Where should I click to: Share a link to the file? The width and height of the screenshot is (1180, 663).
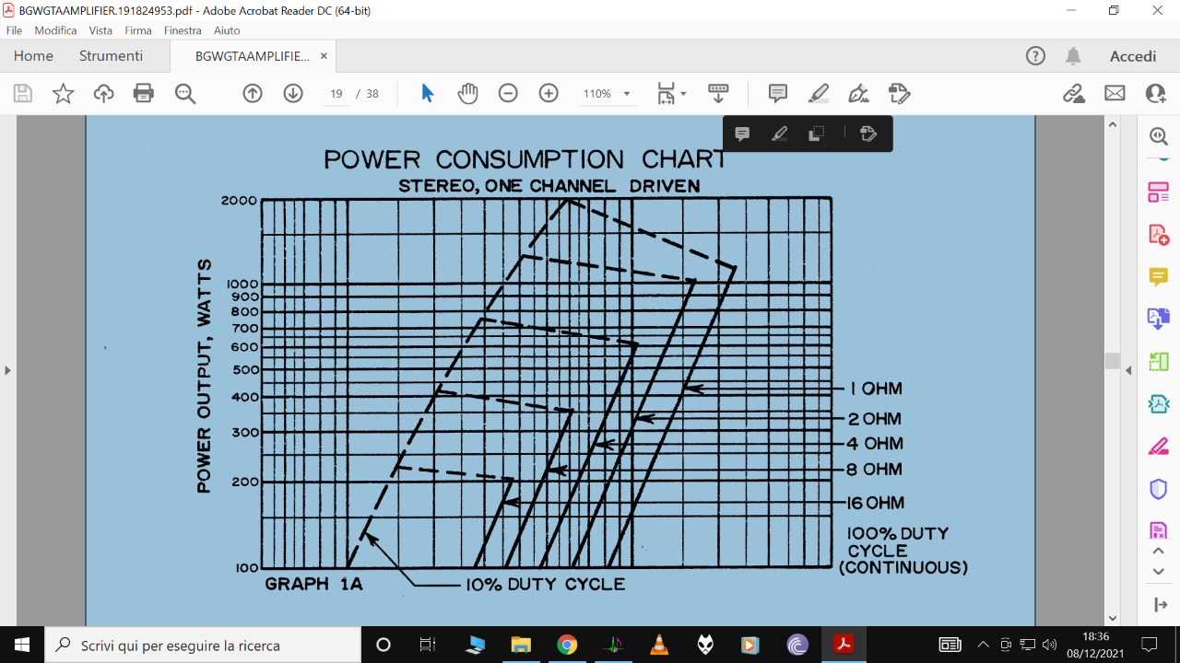coord(1073,93)
